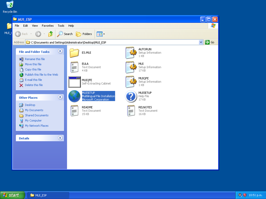Open the Tools menu
Screen dimensions: 266x199
click(x=61, y=26)
